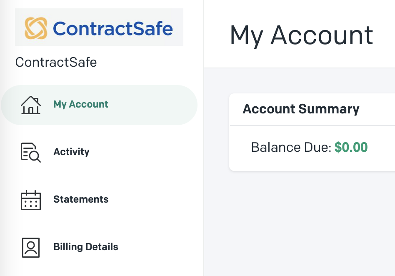The height and width of the screenshot is (276, 395).
Task: Click empty sidebar row area right of Activity
Action: point(146,152)
